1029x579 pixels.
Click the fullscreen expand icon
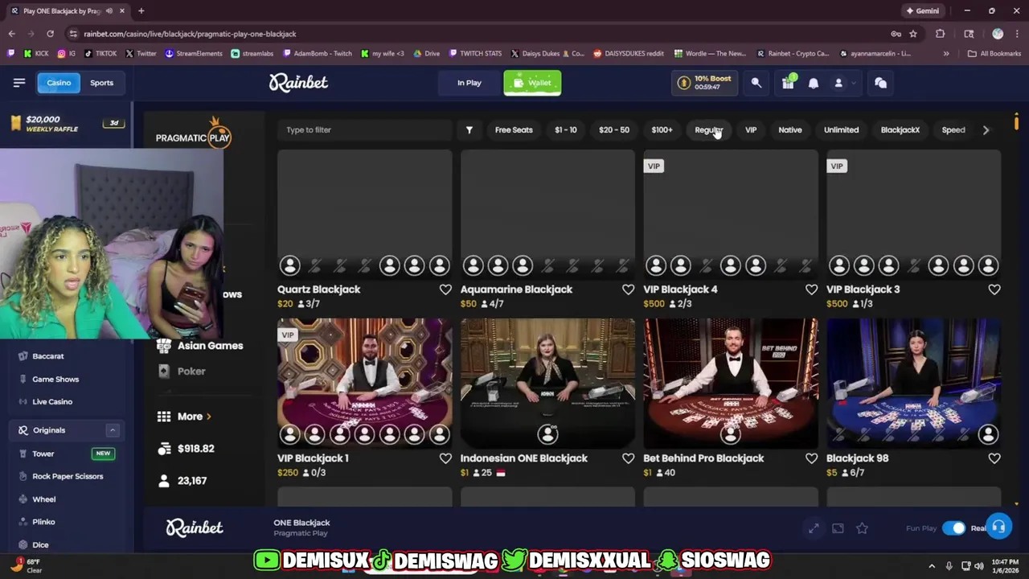(x=814, y=528)
